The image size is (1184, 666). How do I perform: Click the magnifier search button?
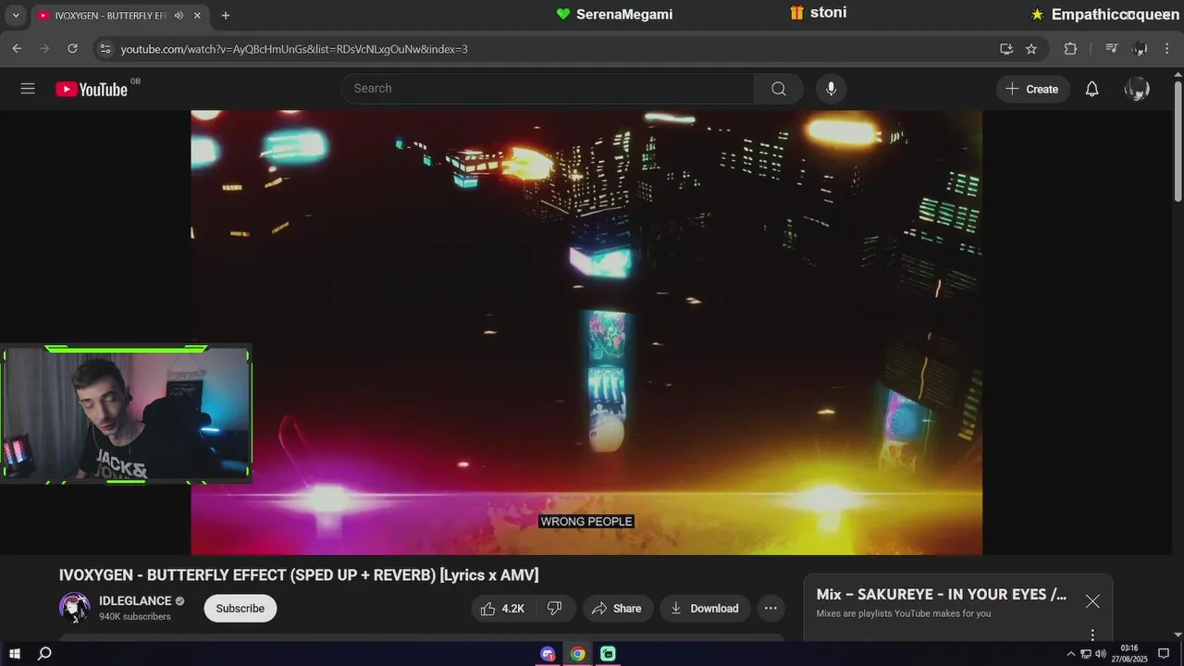[779, 89]
